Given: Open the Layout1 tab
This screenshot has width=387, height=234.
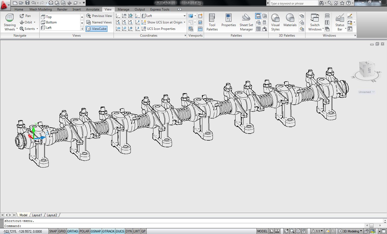Looking at the screenshot, I should point(37,215).
